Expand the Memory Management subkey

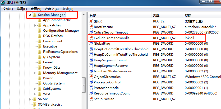(35, 73)
